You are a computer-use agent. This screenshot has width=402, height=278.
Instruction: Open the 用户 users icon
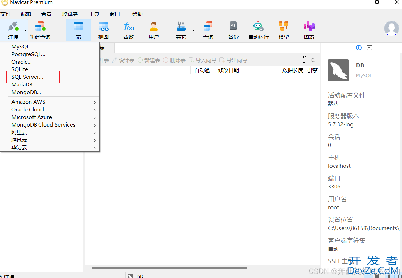[153, 26]
